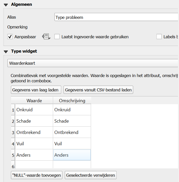
Task: Collapse the Algemeen section triangle
Action: tap(6, 5)
